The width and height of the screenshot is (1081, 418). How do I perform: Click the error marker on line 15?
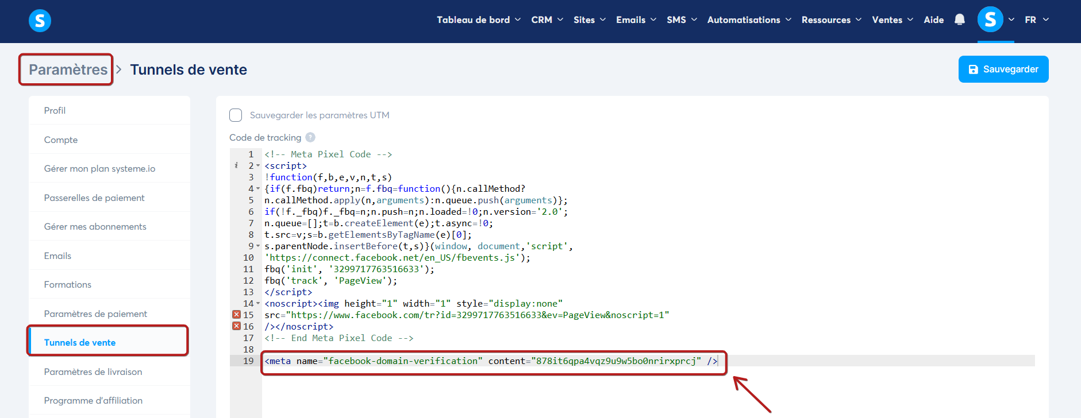click(x=236, y=315)
